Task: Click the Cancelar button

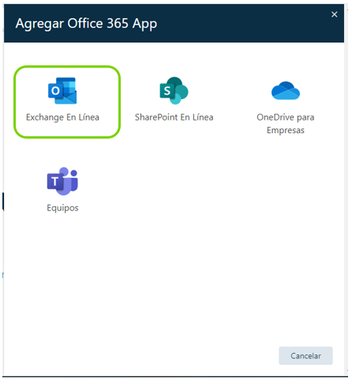Action: click(305, 356)
